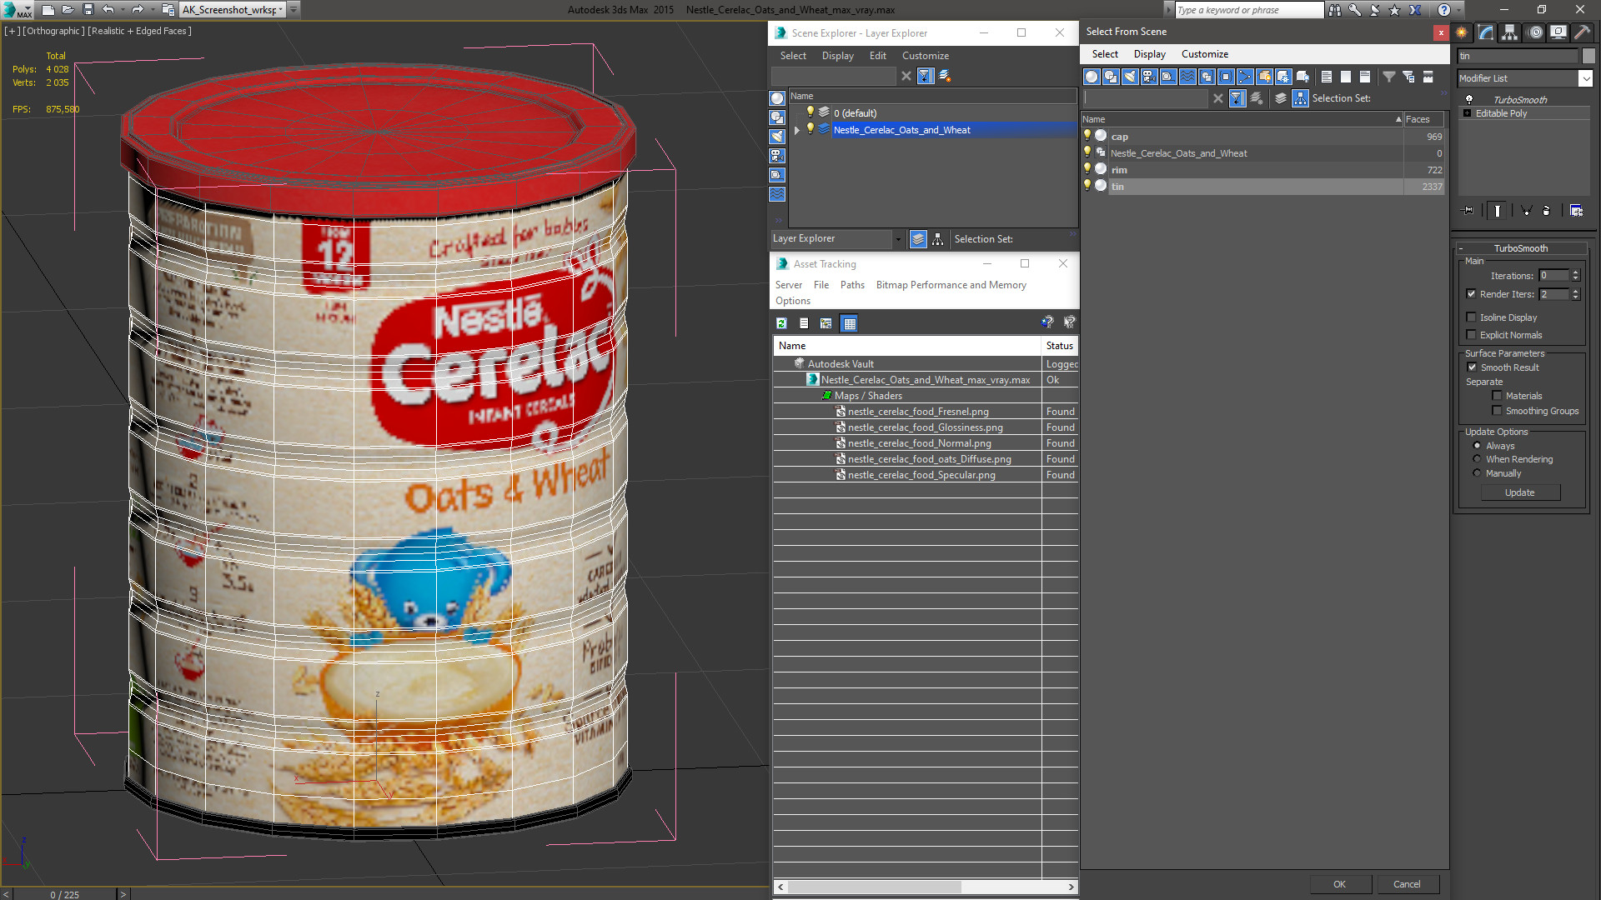
Task: Click Remove modifier trash icon
Action: point(1546,211)
